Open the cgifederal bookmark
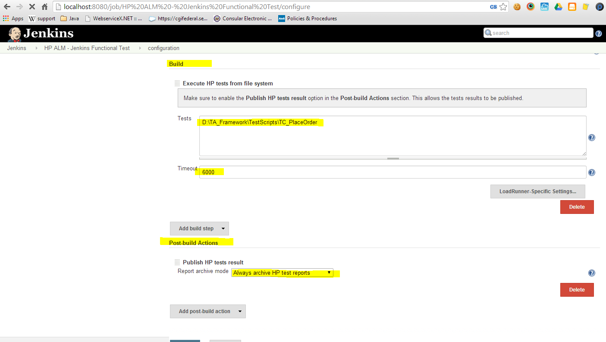This screenshot has width=606, height=342. pos(178,19)
